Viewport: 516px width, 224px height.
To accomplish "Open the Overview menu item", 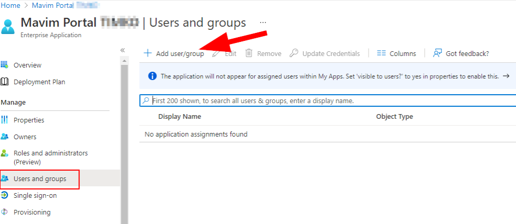I will point(28,65).
